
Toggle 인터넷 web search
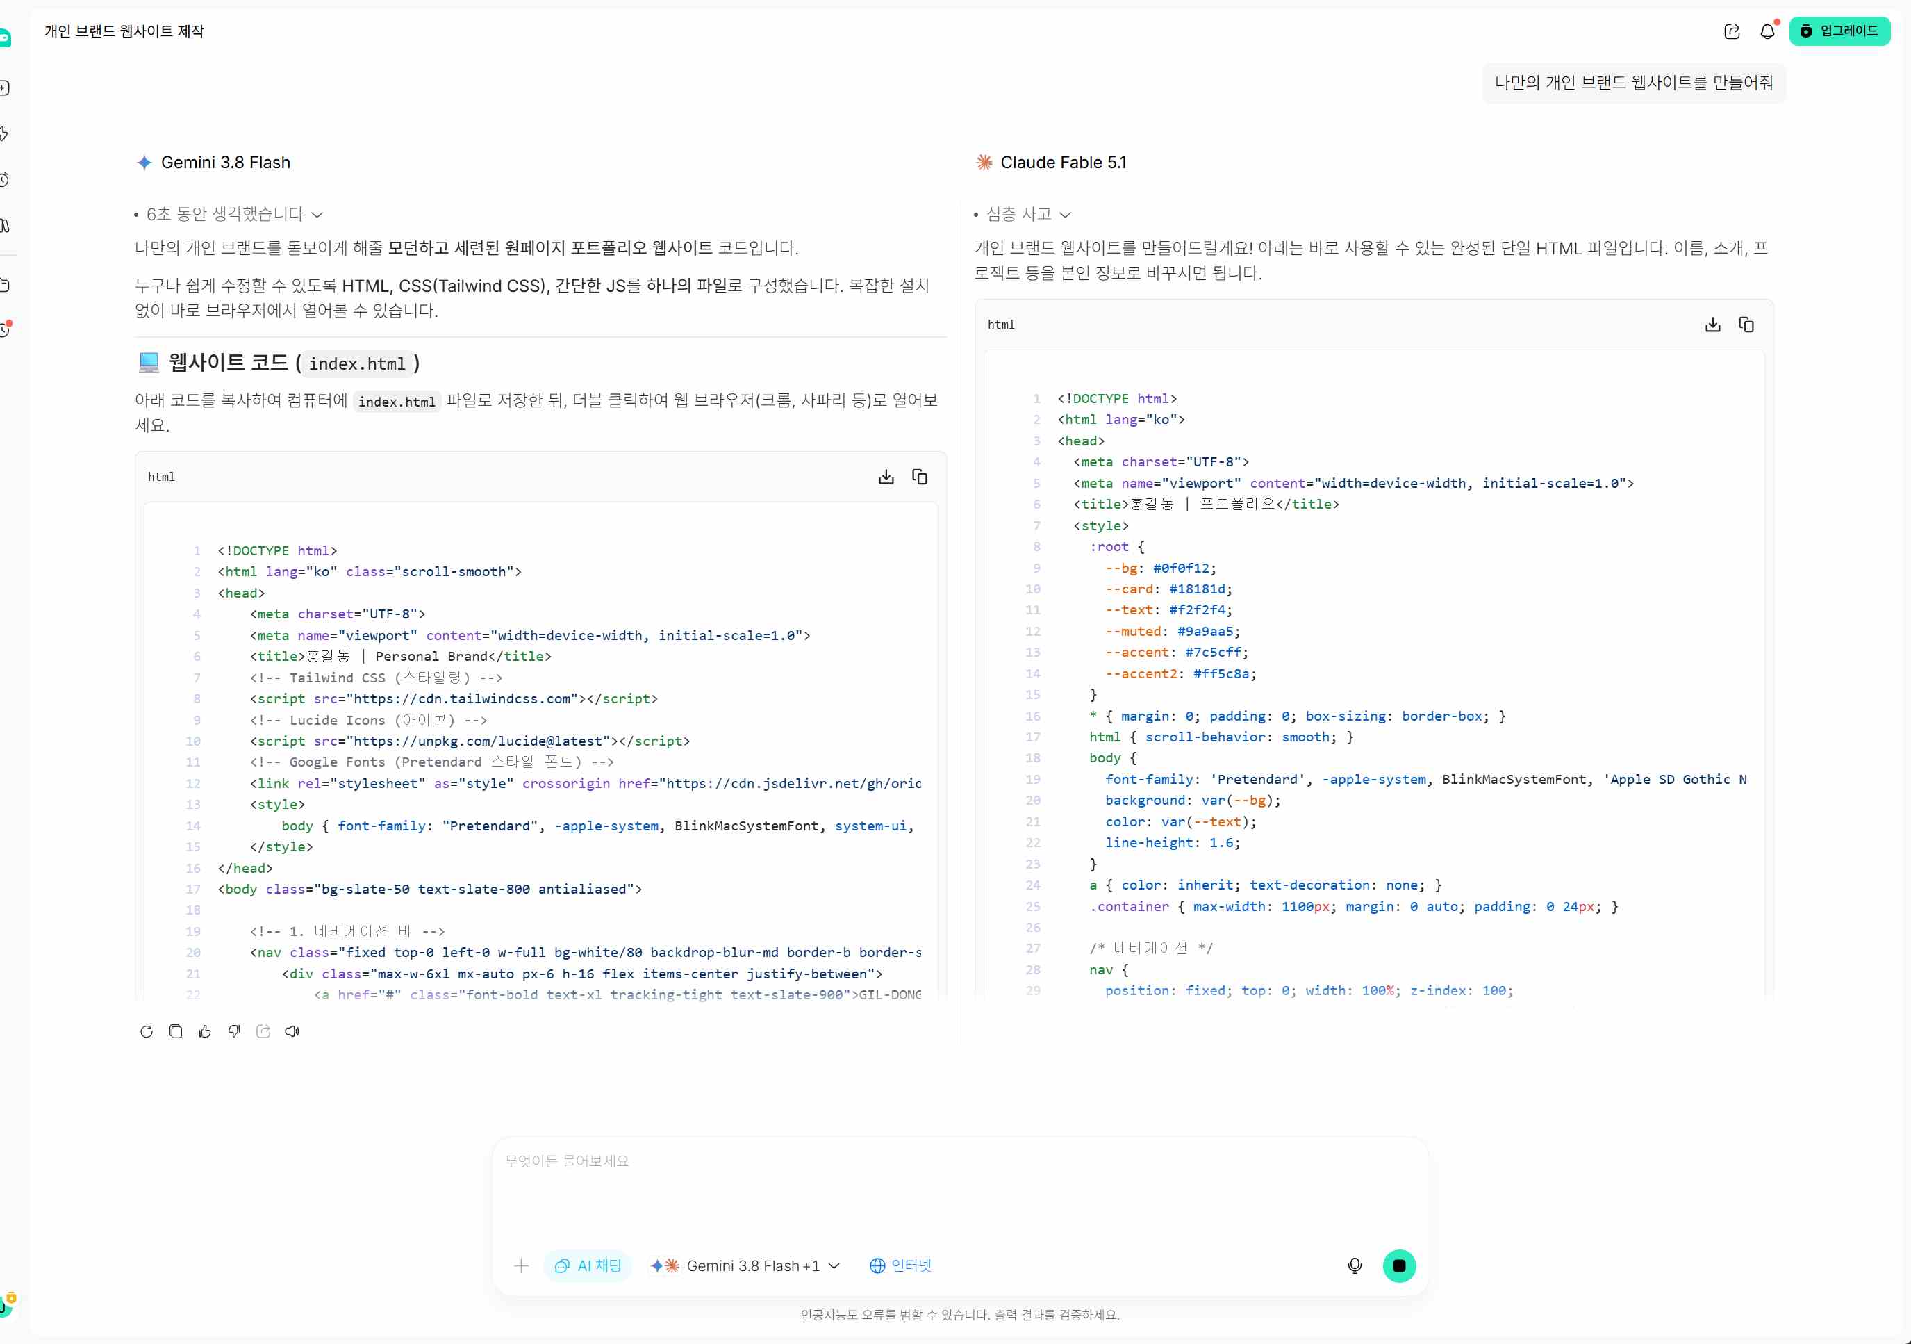coord(900,1265)
